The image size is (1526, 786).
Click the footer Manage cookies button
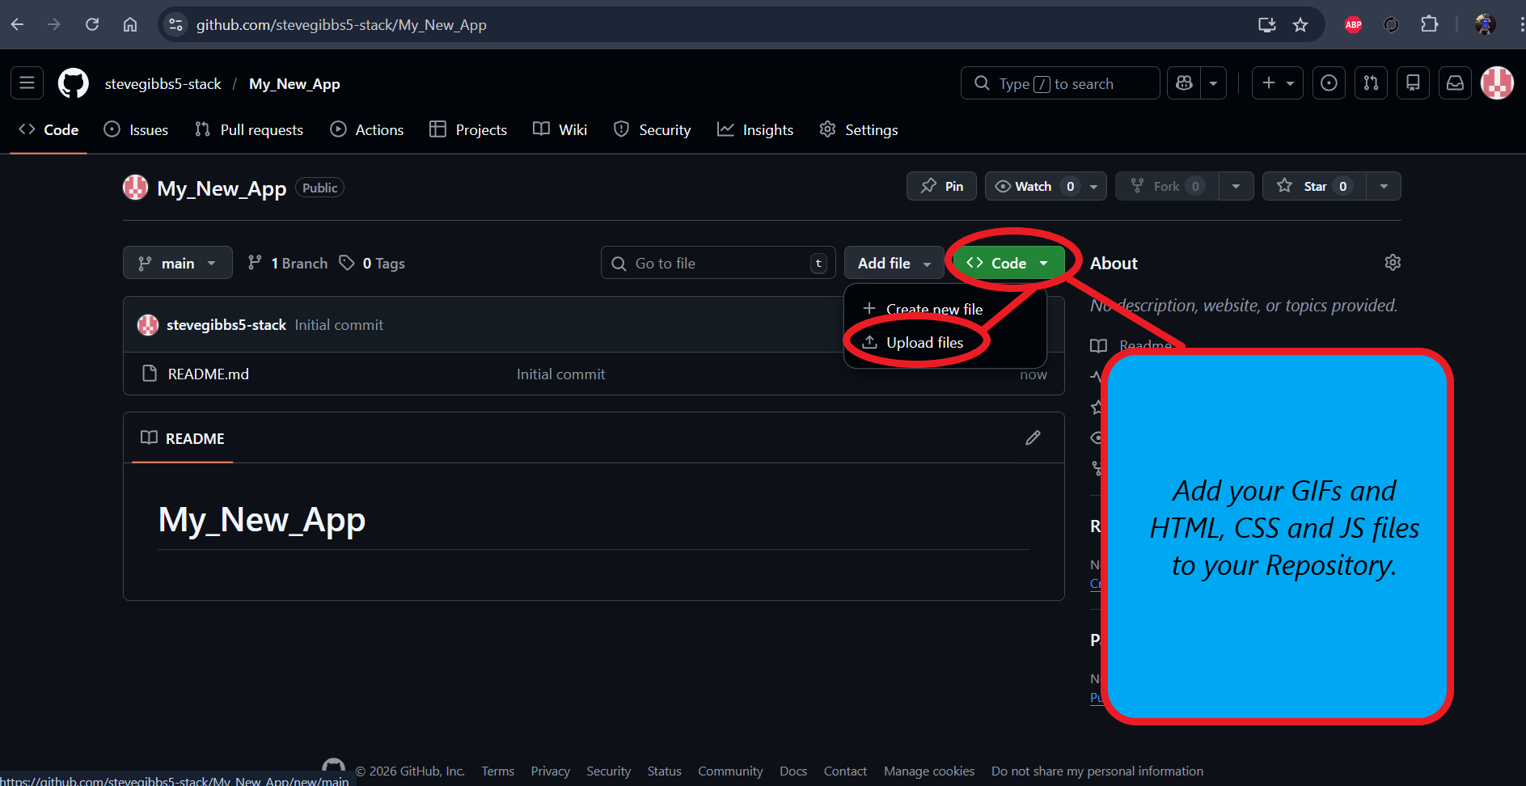[929, 771]
